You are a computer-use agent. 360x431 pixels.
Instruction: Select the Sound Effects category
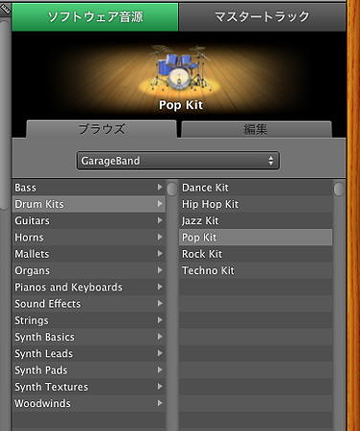tap(89, 304)
